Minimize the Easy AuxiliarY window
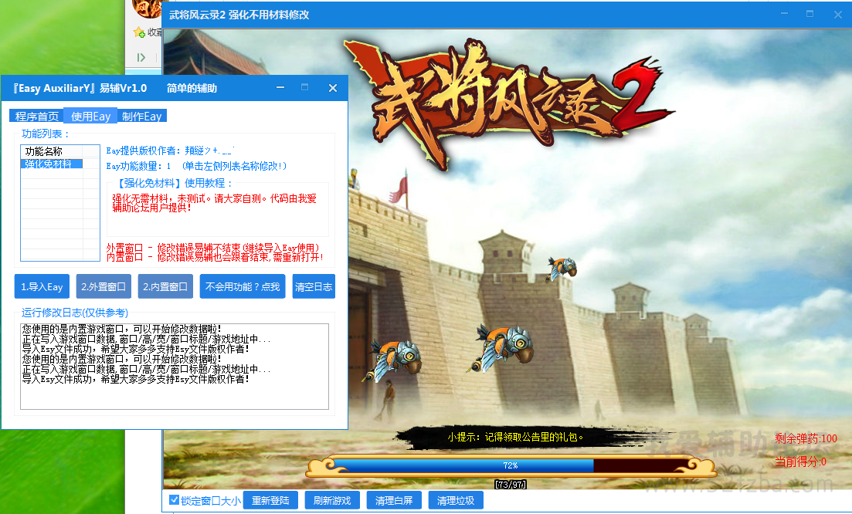This screenshot has height=514, width=852. point(280,87)
